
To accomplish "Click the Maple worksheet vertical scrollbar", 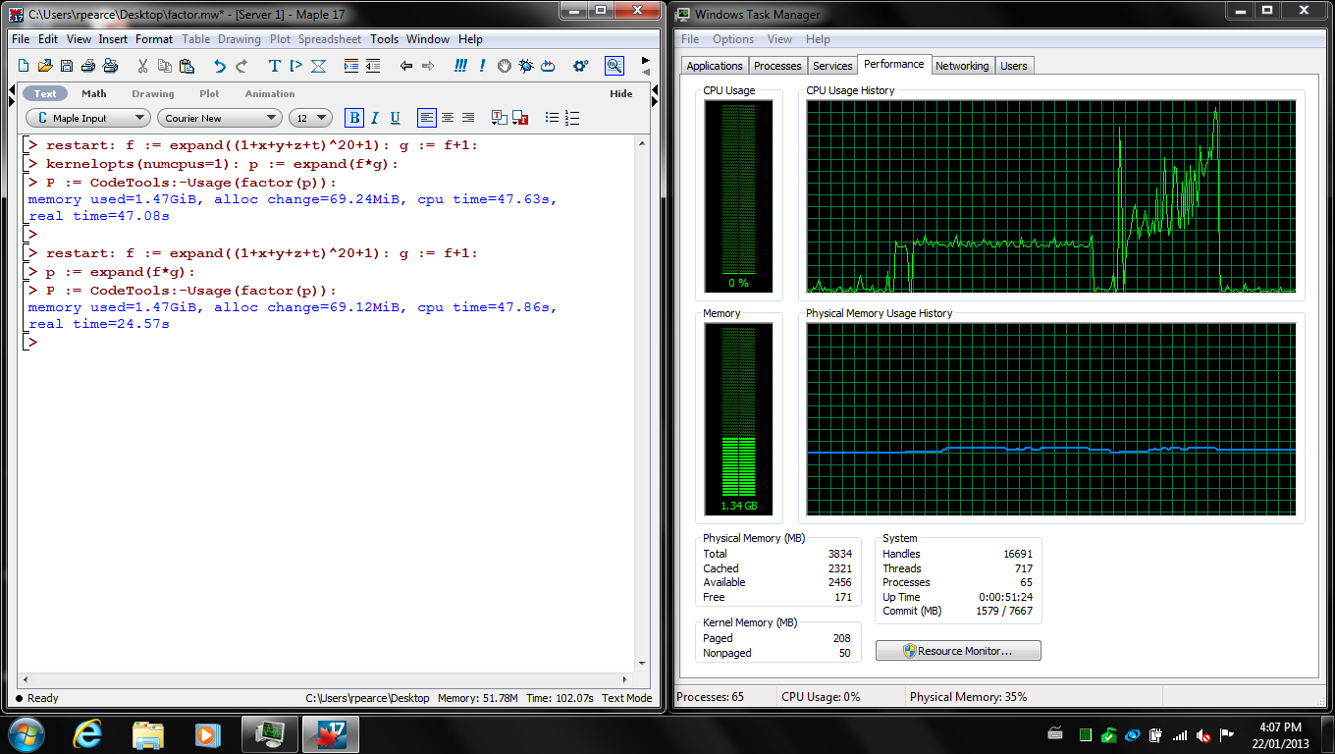I will 642,404.
